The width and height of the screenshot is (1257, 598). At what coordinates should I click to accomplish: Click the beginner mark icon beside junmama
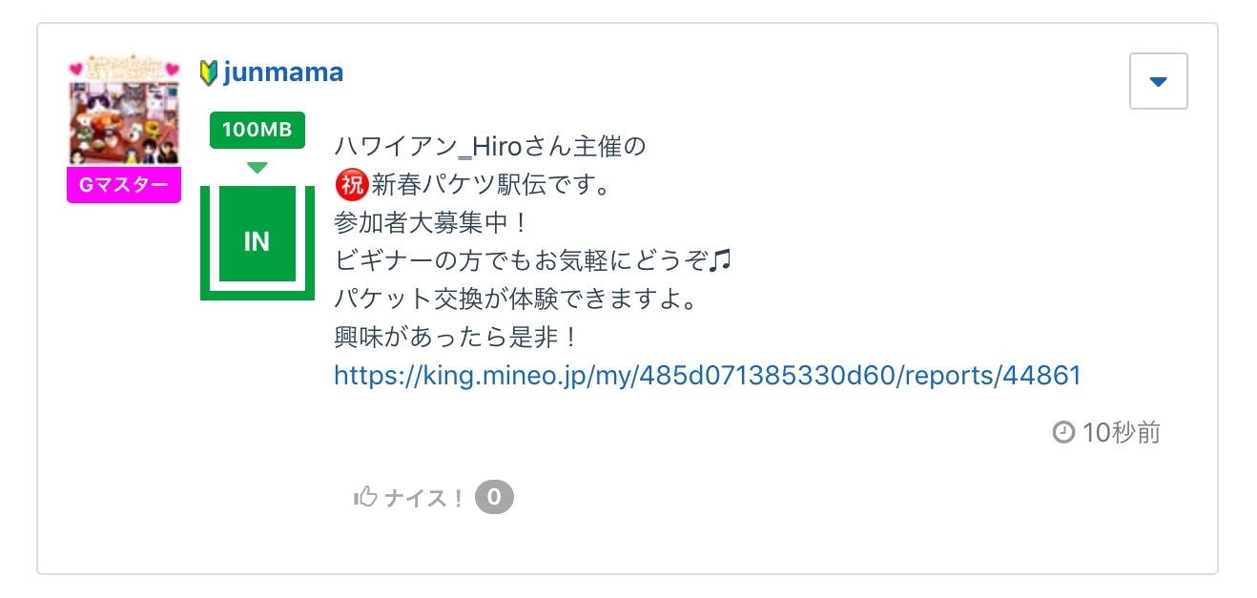209,73
